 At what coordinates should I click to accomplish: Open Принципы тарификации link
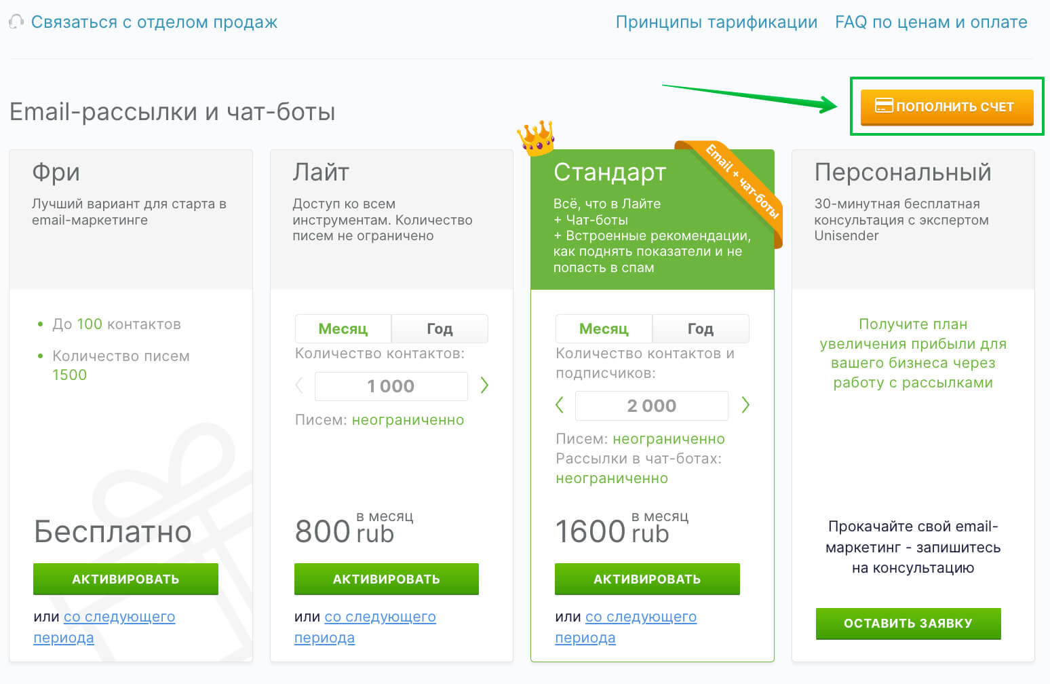pos(716,22)
